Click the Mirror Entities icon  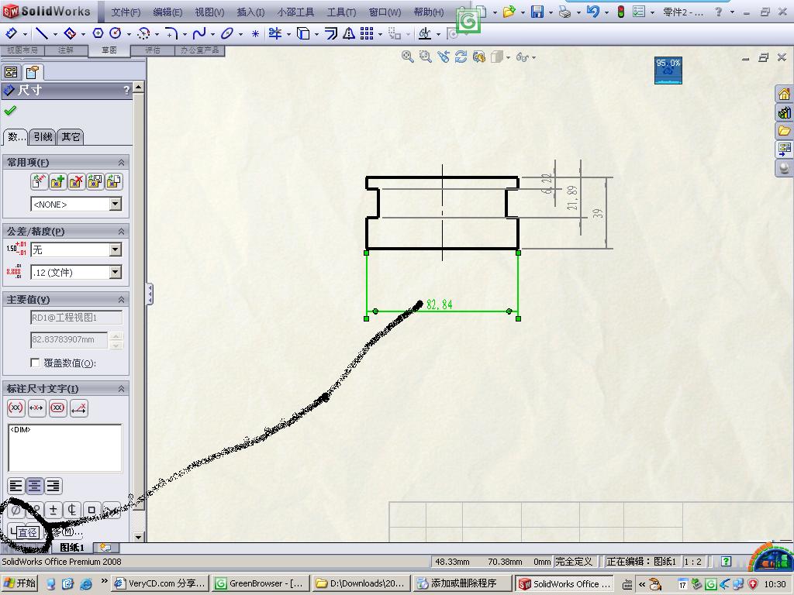pos(349,33)
